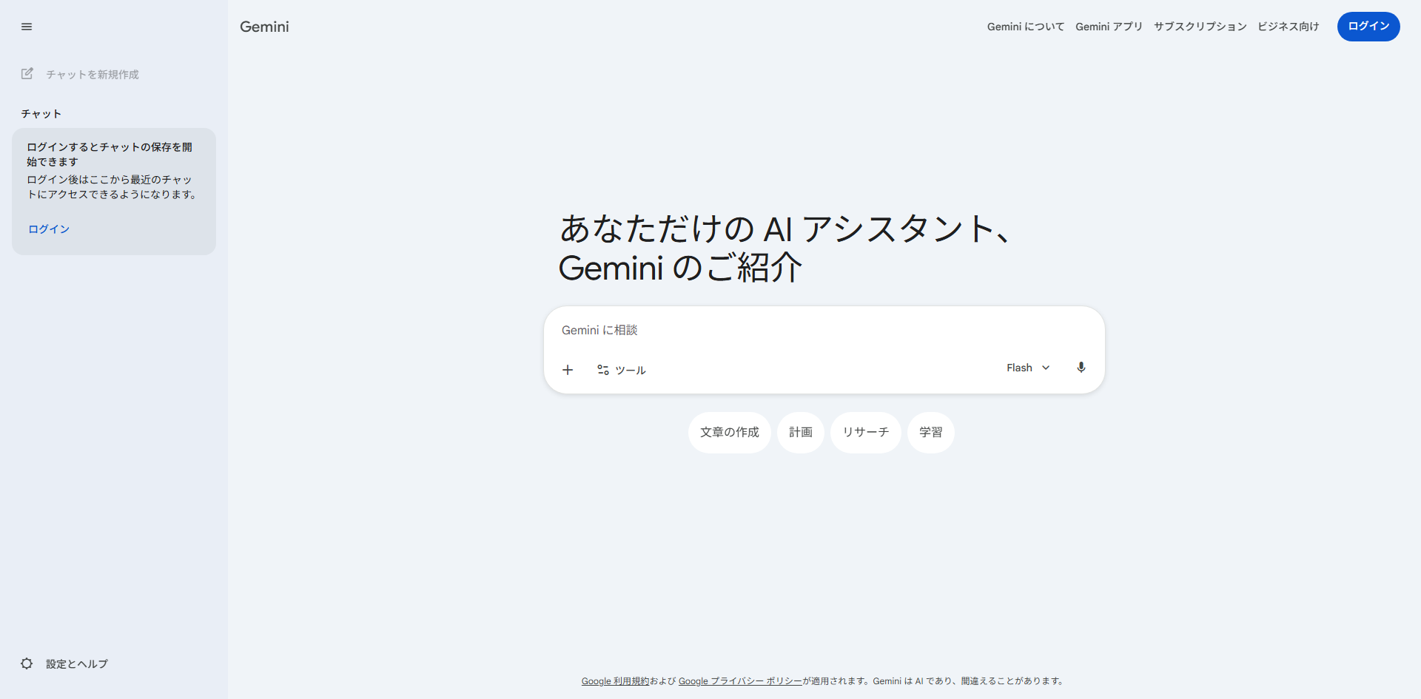Click the new chat pencil icon
Screen dimensions: 1421x699
(x=27, y=73)
